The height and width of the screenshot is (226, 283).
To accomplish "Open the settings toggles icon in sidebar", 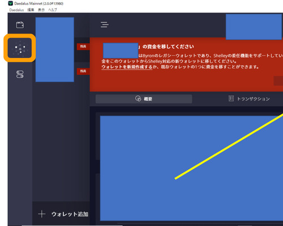I will click(x=20, y=74).
